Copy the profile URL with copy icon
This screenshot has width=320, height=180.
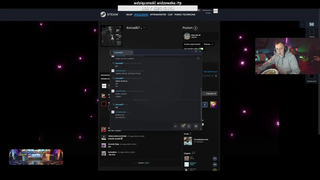pyautogui.click(x=216, y=76)
